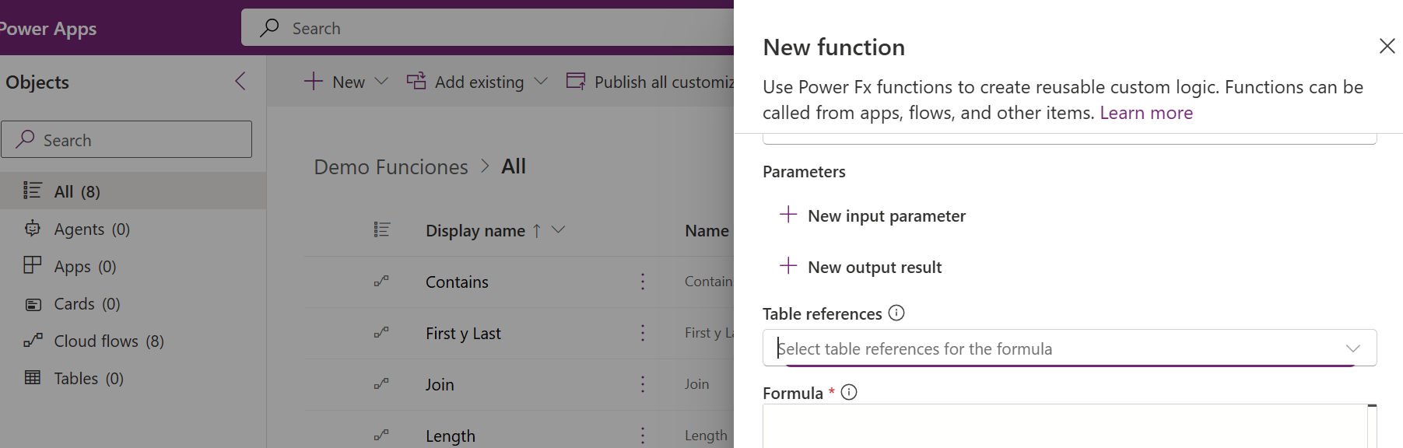The width and height of the screenshot is (1403, 448).
Task: Click the Agents icon in sidebar
Action: pos(33,228)
